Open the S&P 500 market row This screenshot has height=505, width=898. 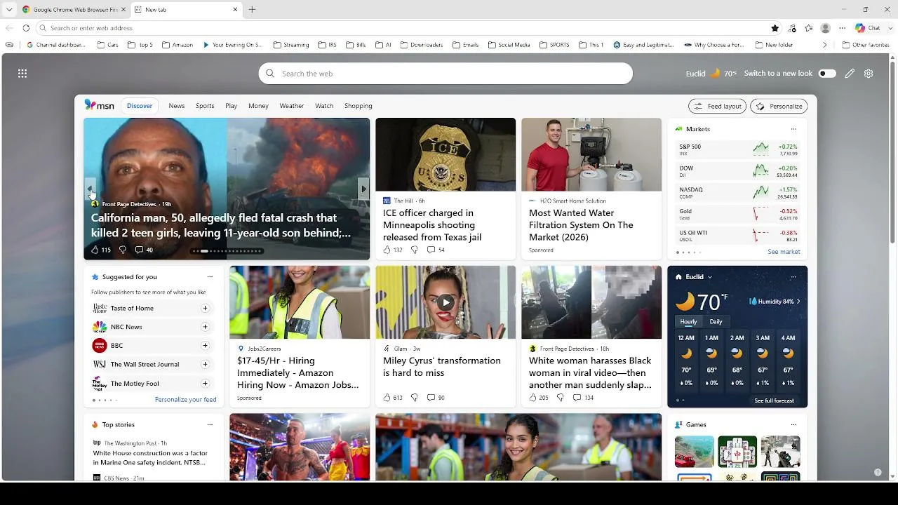point(737,149)
